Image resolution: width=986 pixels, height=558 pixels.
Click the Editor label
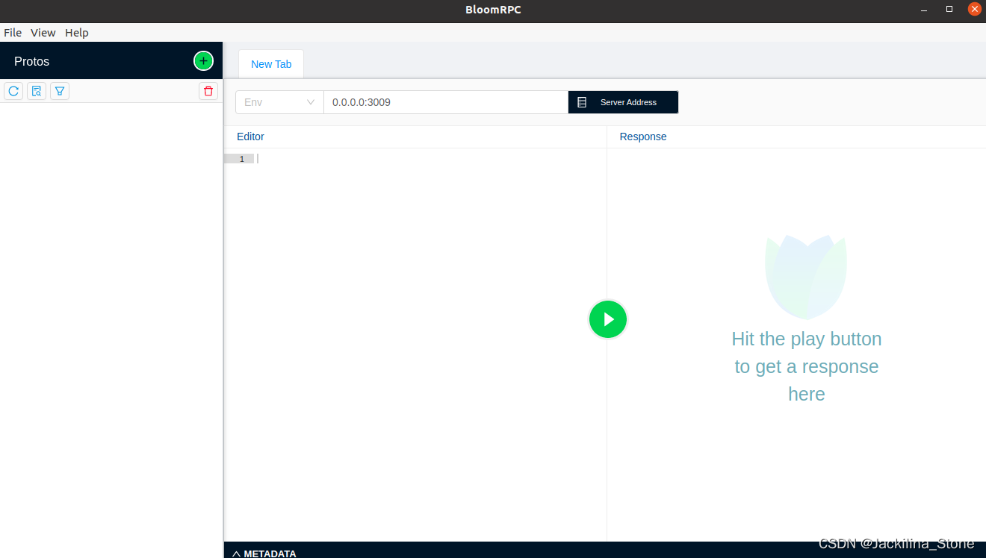[x=250, y=137]
